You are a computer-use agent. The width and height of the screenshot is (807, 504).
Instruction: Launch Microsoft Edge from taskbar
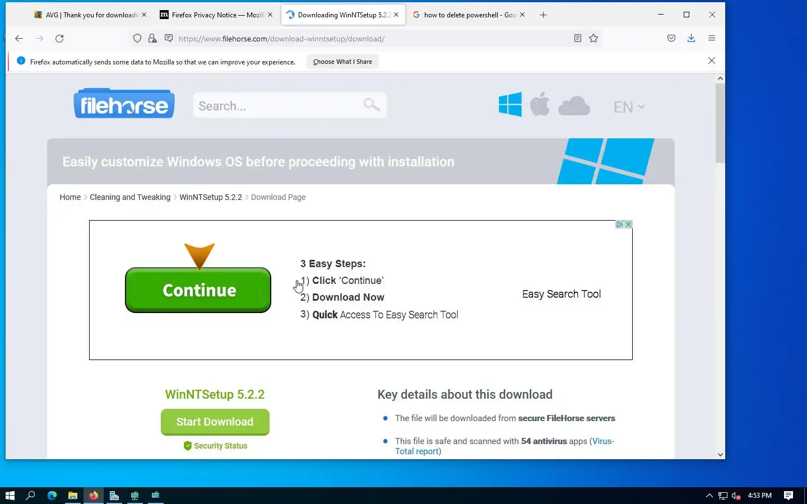tap(52, 496)
